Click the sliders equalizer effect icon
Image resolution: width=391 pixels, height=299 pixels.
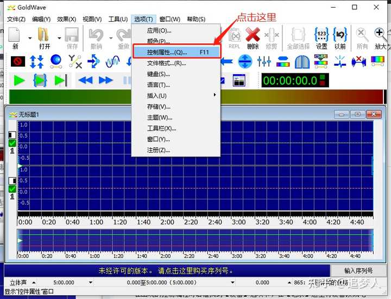click(264, 61)
